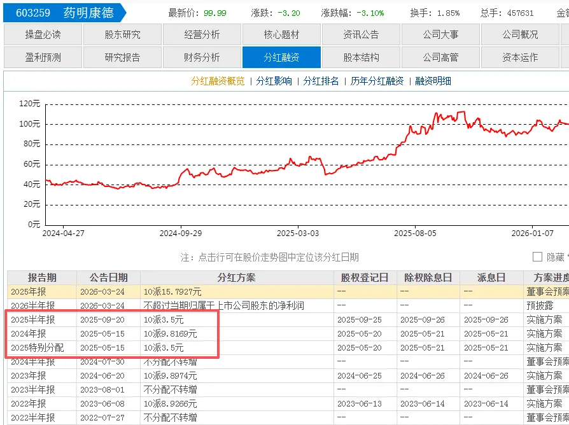Viewport: 569px width, 425px height.
Task: Click the 换手 1.85% value
Action: pyautogui.click(x=449, y=13)
